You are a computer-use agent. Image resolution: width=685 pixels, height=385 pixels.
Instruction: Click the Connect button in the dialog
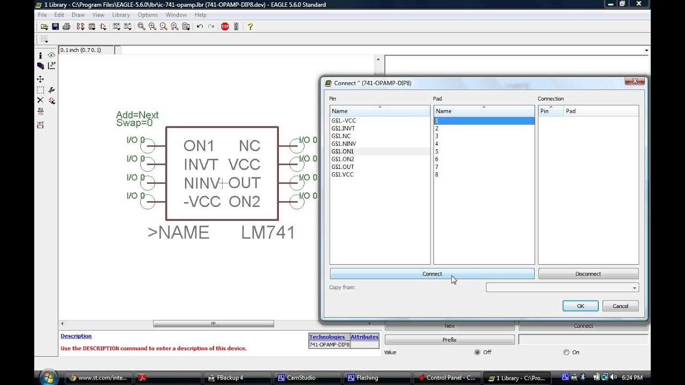pyautogui.click(x=432, y=274)
